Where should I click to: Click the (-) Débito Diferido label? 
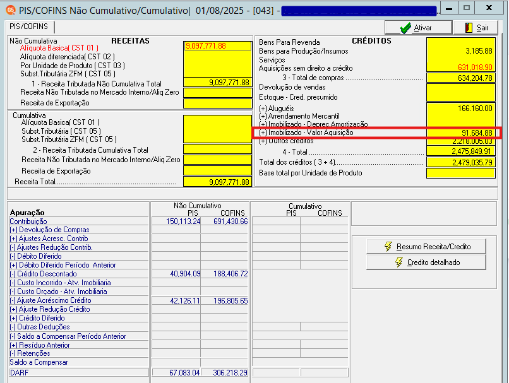point(35,256)
